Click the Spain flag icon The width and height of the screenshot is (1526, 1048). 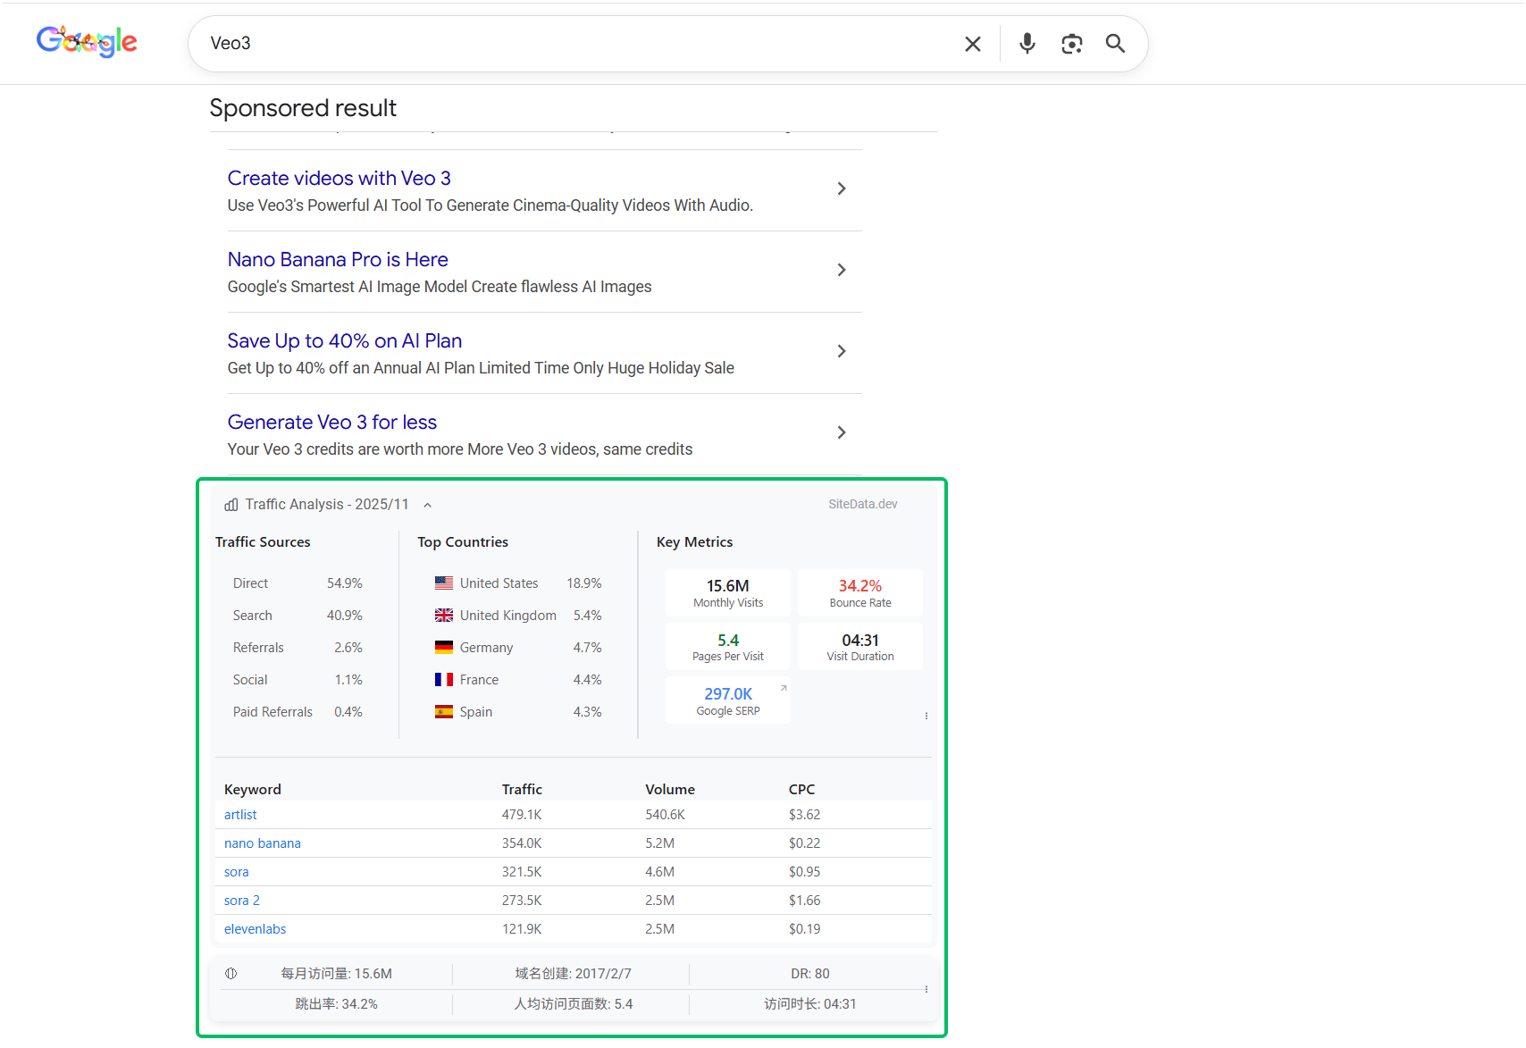444,712
